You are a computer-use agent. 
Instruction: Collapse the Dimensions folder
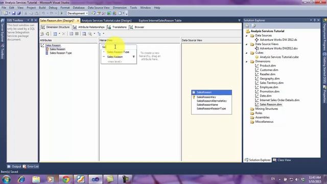[x=246, y=61]
